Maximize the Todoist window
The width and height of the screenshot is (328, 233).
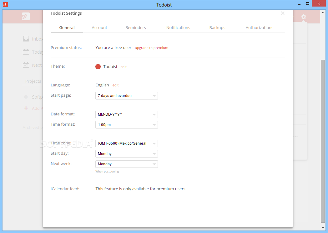click(307, 3)
